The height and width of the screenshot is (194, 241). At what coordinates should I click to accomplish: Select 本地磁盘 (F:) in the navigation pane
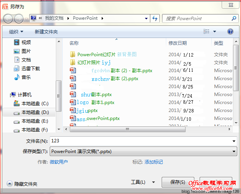coord(31,130)
